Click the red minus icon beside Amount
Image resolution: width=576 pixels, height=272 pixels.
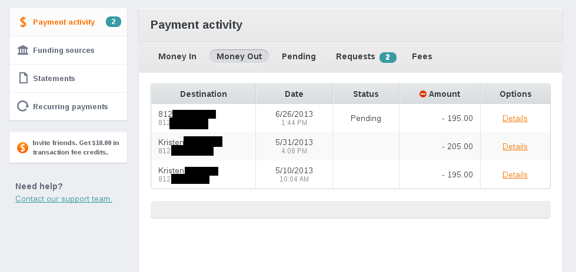click(x=423, y=94)
